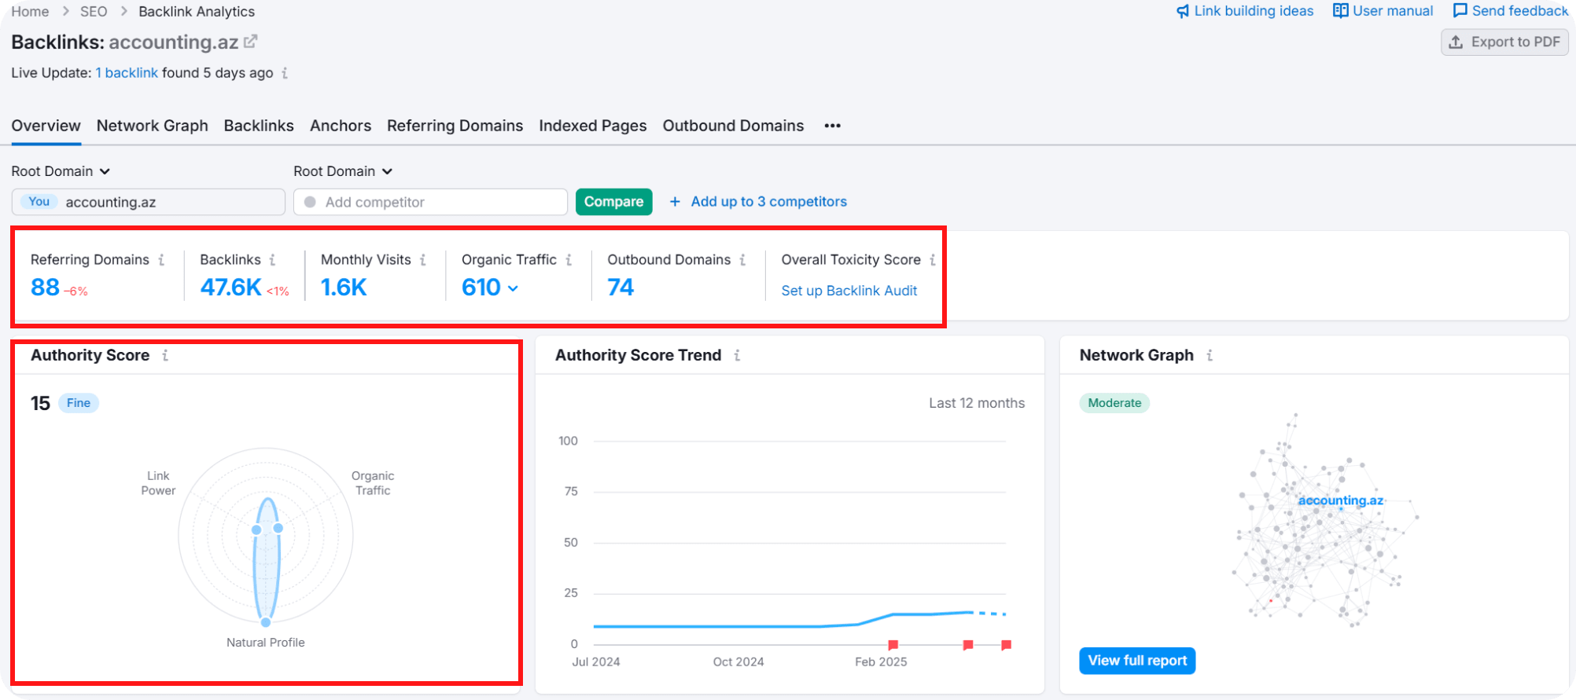
Task: Open more tabs ellipsis menu
Action: point(833,126)
